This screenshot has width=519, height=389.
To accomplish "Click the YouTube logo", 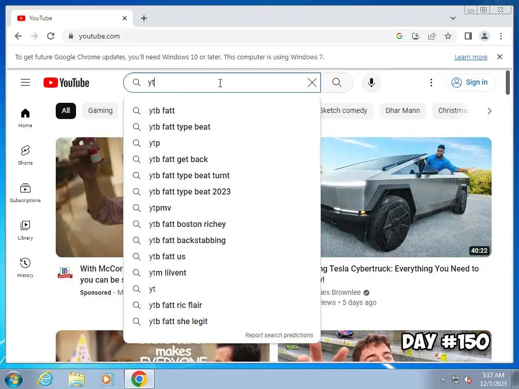I will pyautogui.click(x=66, y=83).
